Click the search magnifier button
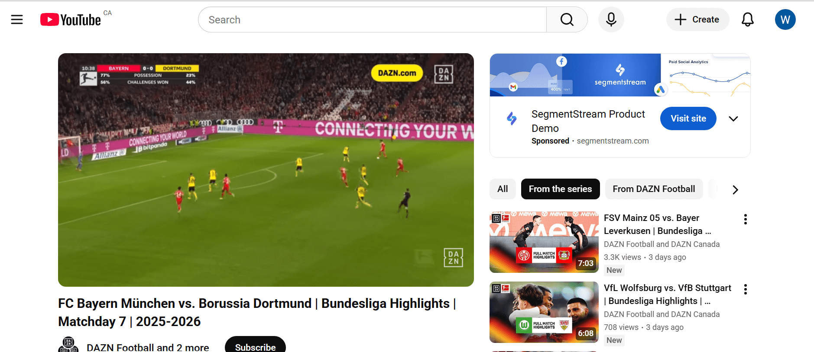This screenshot has height=352, width=814. 567,19
